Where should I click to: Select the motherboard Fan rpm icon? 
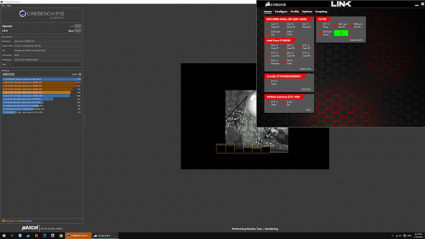(x=269, y=33)
